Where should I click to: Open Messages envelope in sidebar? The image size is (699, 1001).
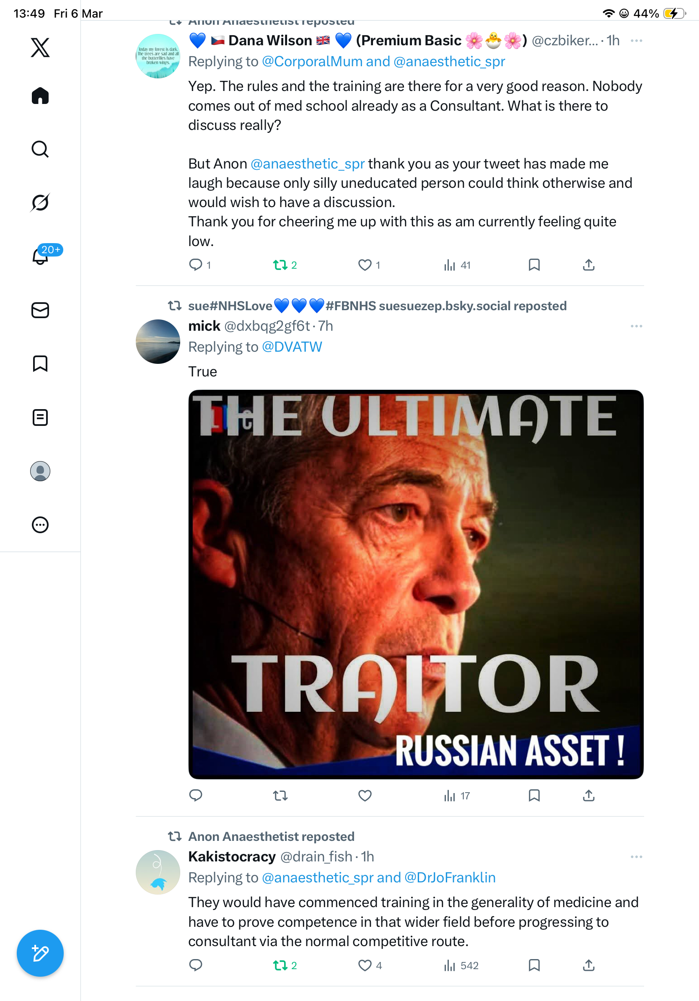click(x=40, y=310)
